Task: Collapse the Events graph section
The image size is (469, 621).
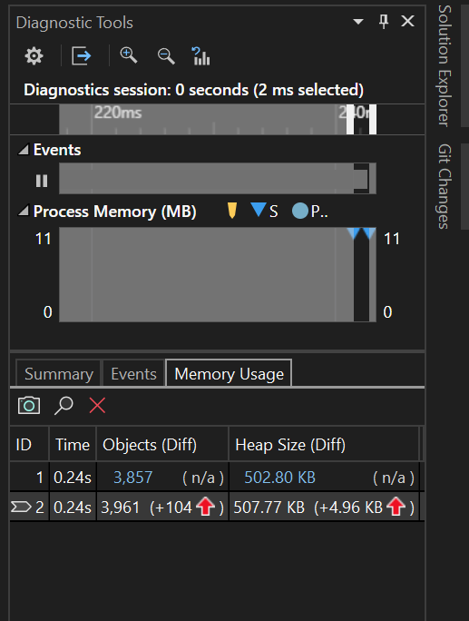Action: [24, 149]
